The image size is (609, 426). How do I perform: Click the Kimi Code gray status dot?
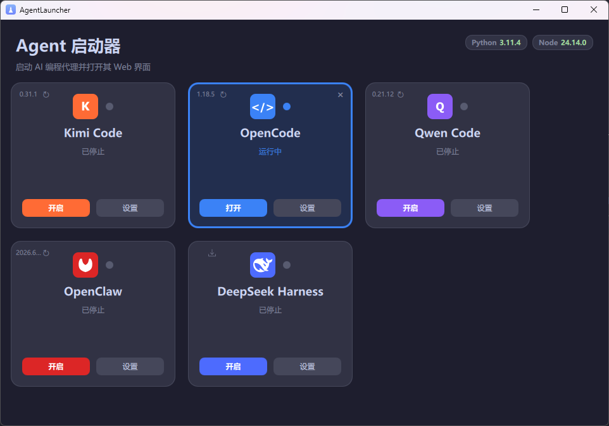tap(110, 106)
